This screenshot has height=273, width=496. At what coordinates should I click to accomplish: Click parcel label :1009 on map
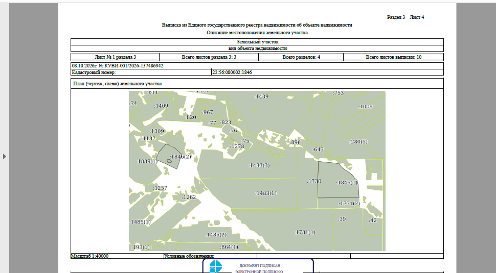click(x=366, y=106)
